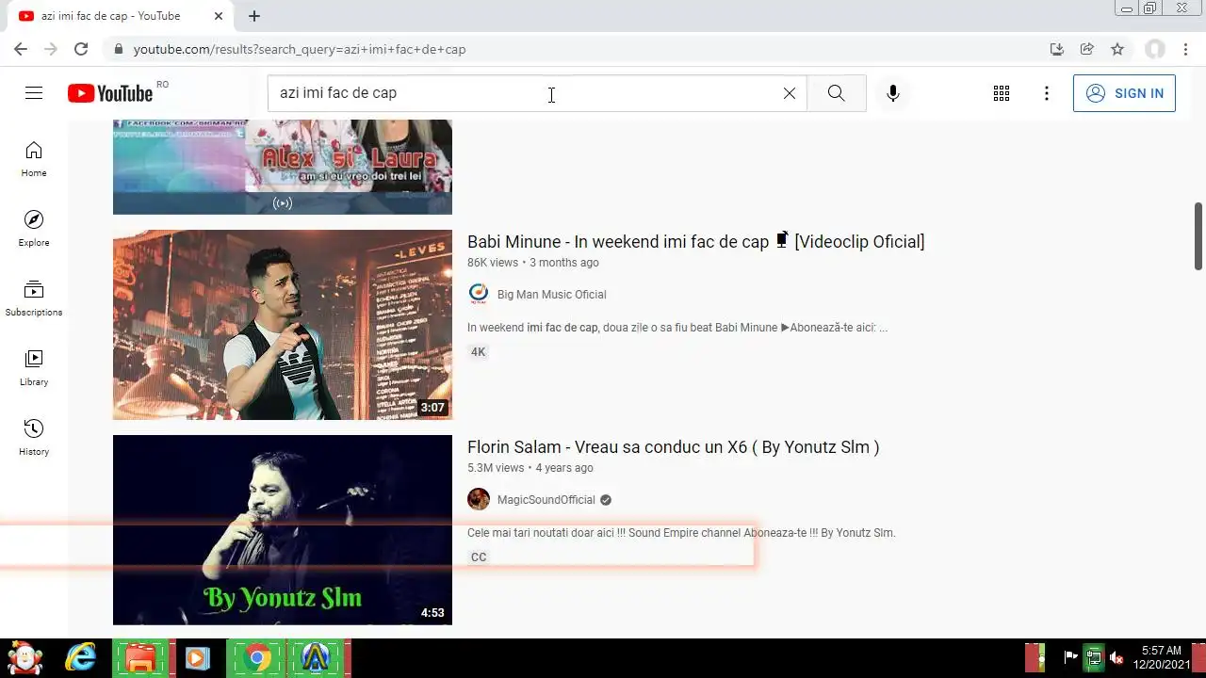This screenshot has width=1206, height=678.
Task: Click the YouTube logo
Action: point(110,93)
